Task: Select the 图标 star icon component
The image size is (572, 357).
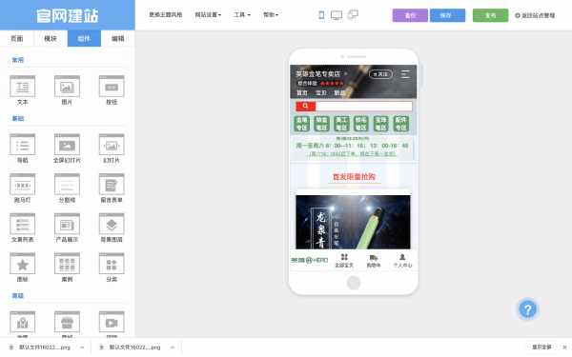Action: tap(22, 264)
